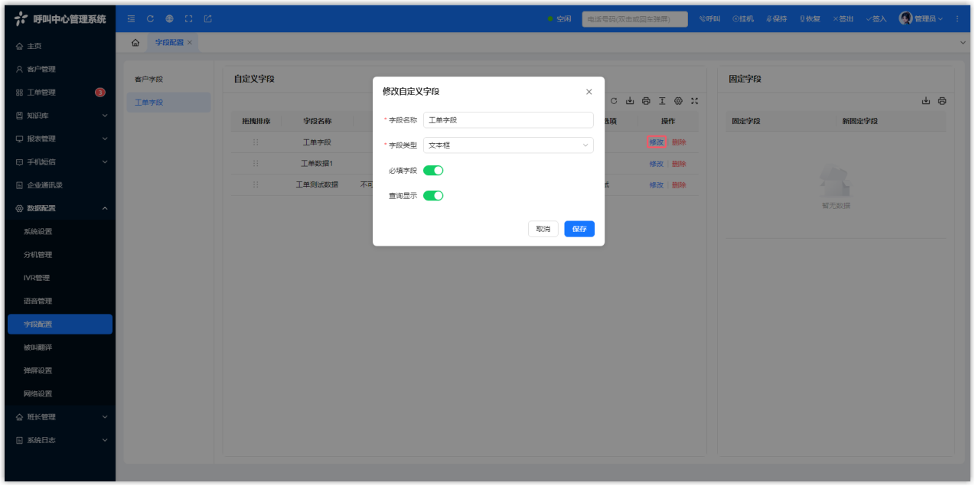Click the fullscreen icon in top header
The width and height of the screenshot is (975, 486).
point(188,18)
